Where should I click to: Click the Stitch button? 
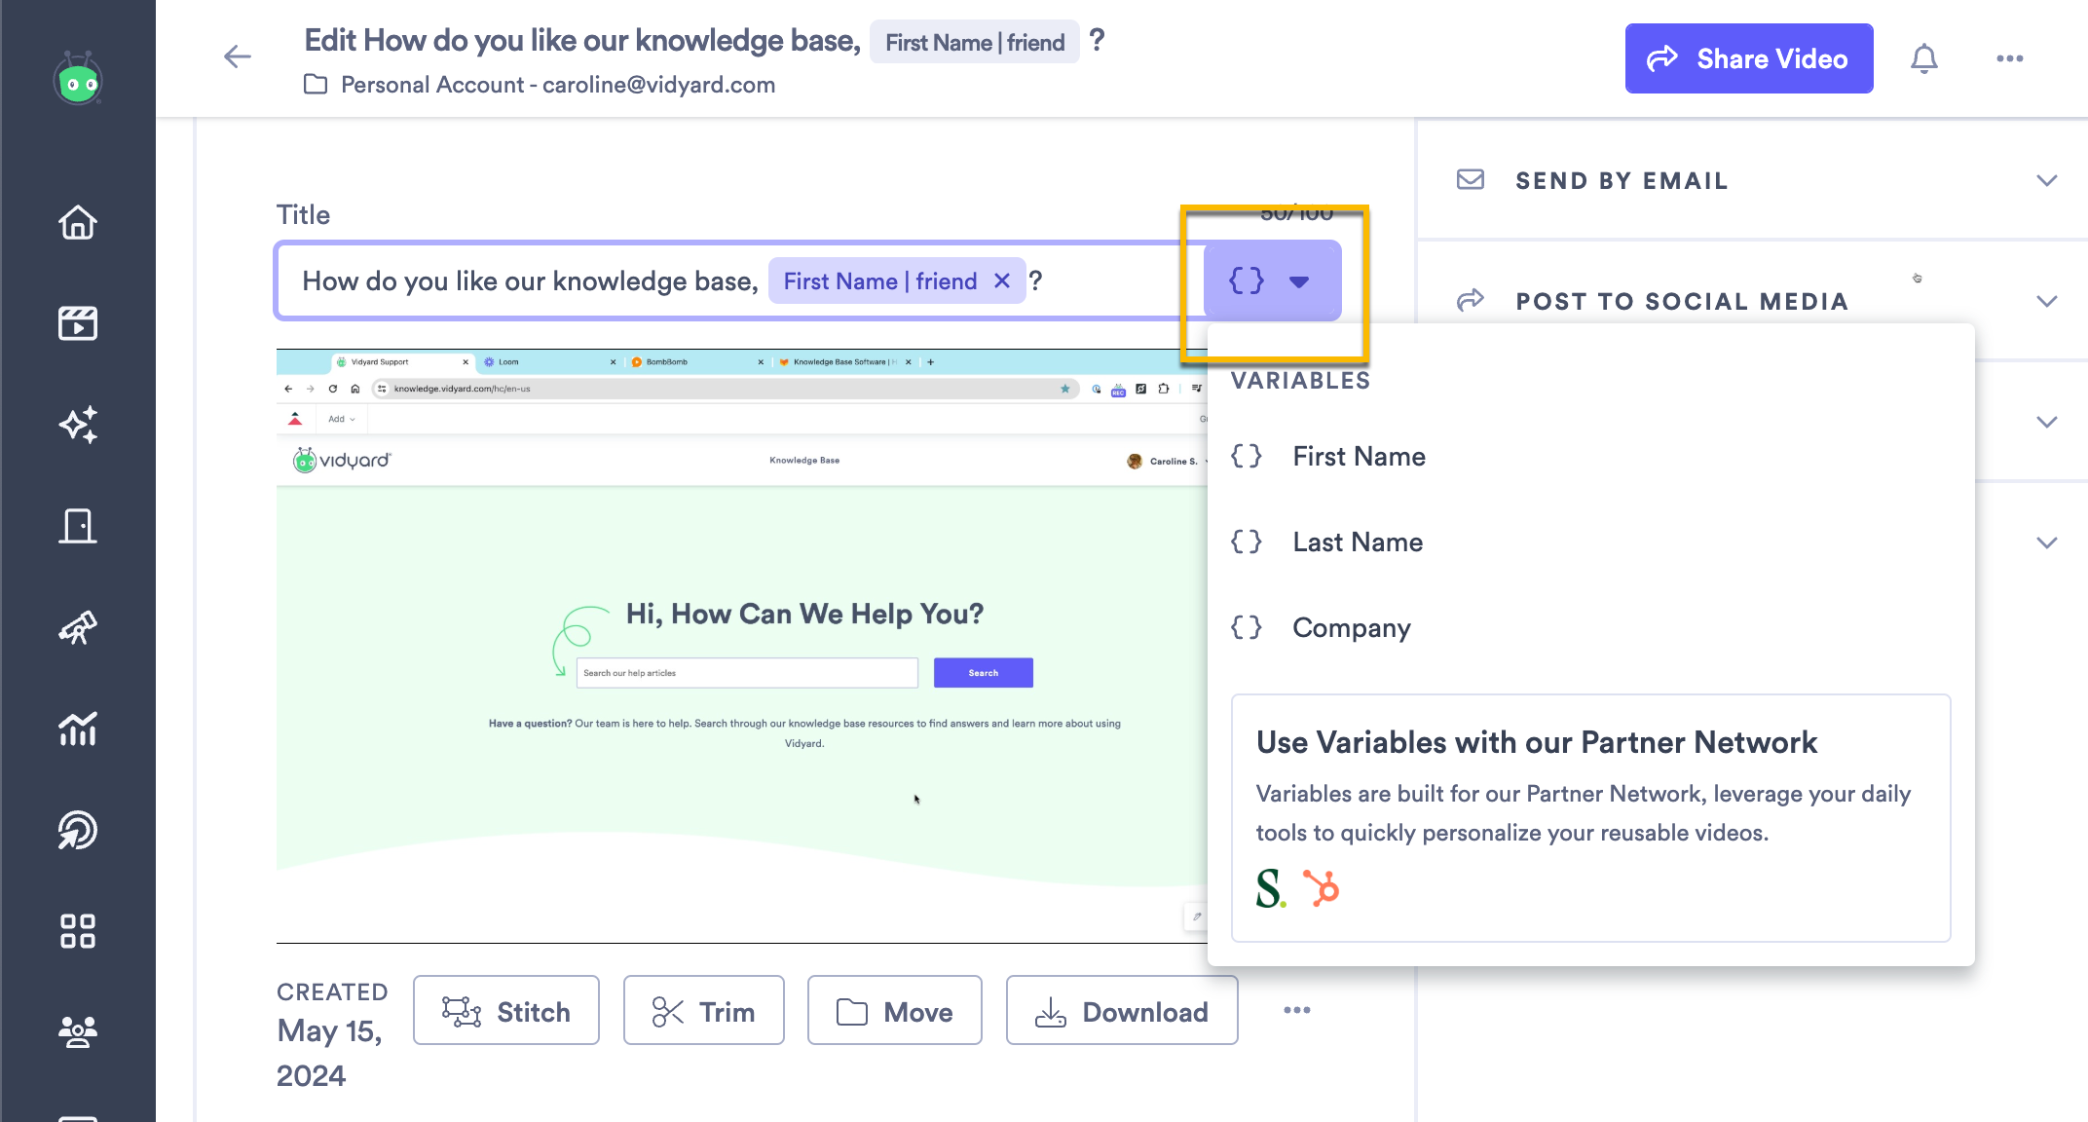(506, 1011)
